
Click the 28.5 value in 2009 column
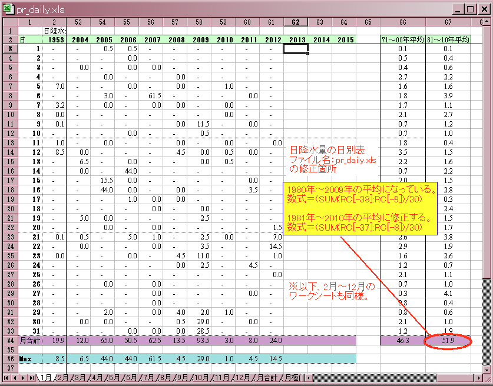[x=199, y=331]
